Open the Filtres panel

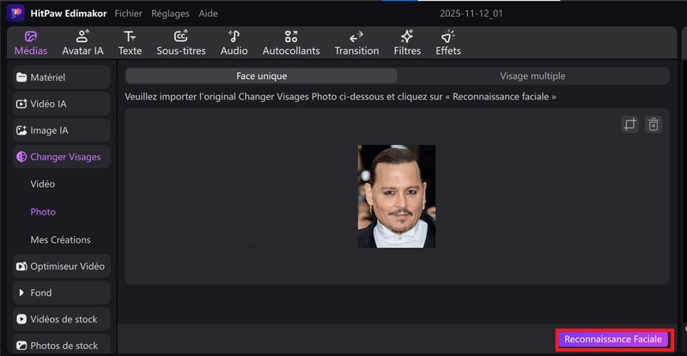tap(407, 43)
